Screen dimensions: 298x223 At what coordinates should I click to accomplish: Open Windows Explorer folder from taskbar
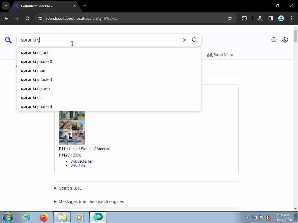pos(62,217)
